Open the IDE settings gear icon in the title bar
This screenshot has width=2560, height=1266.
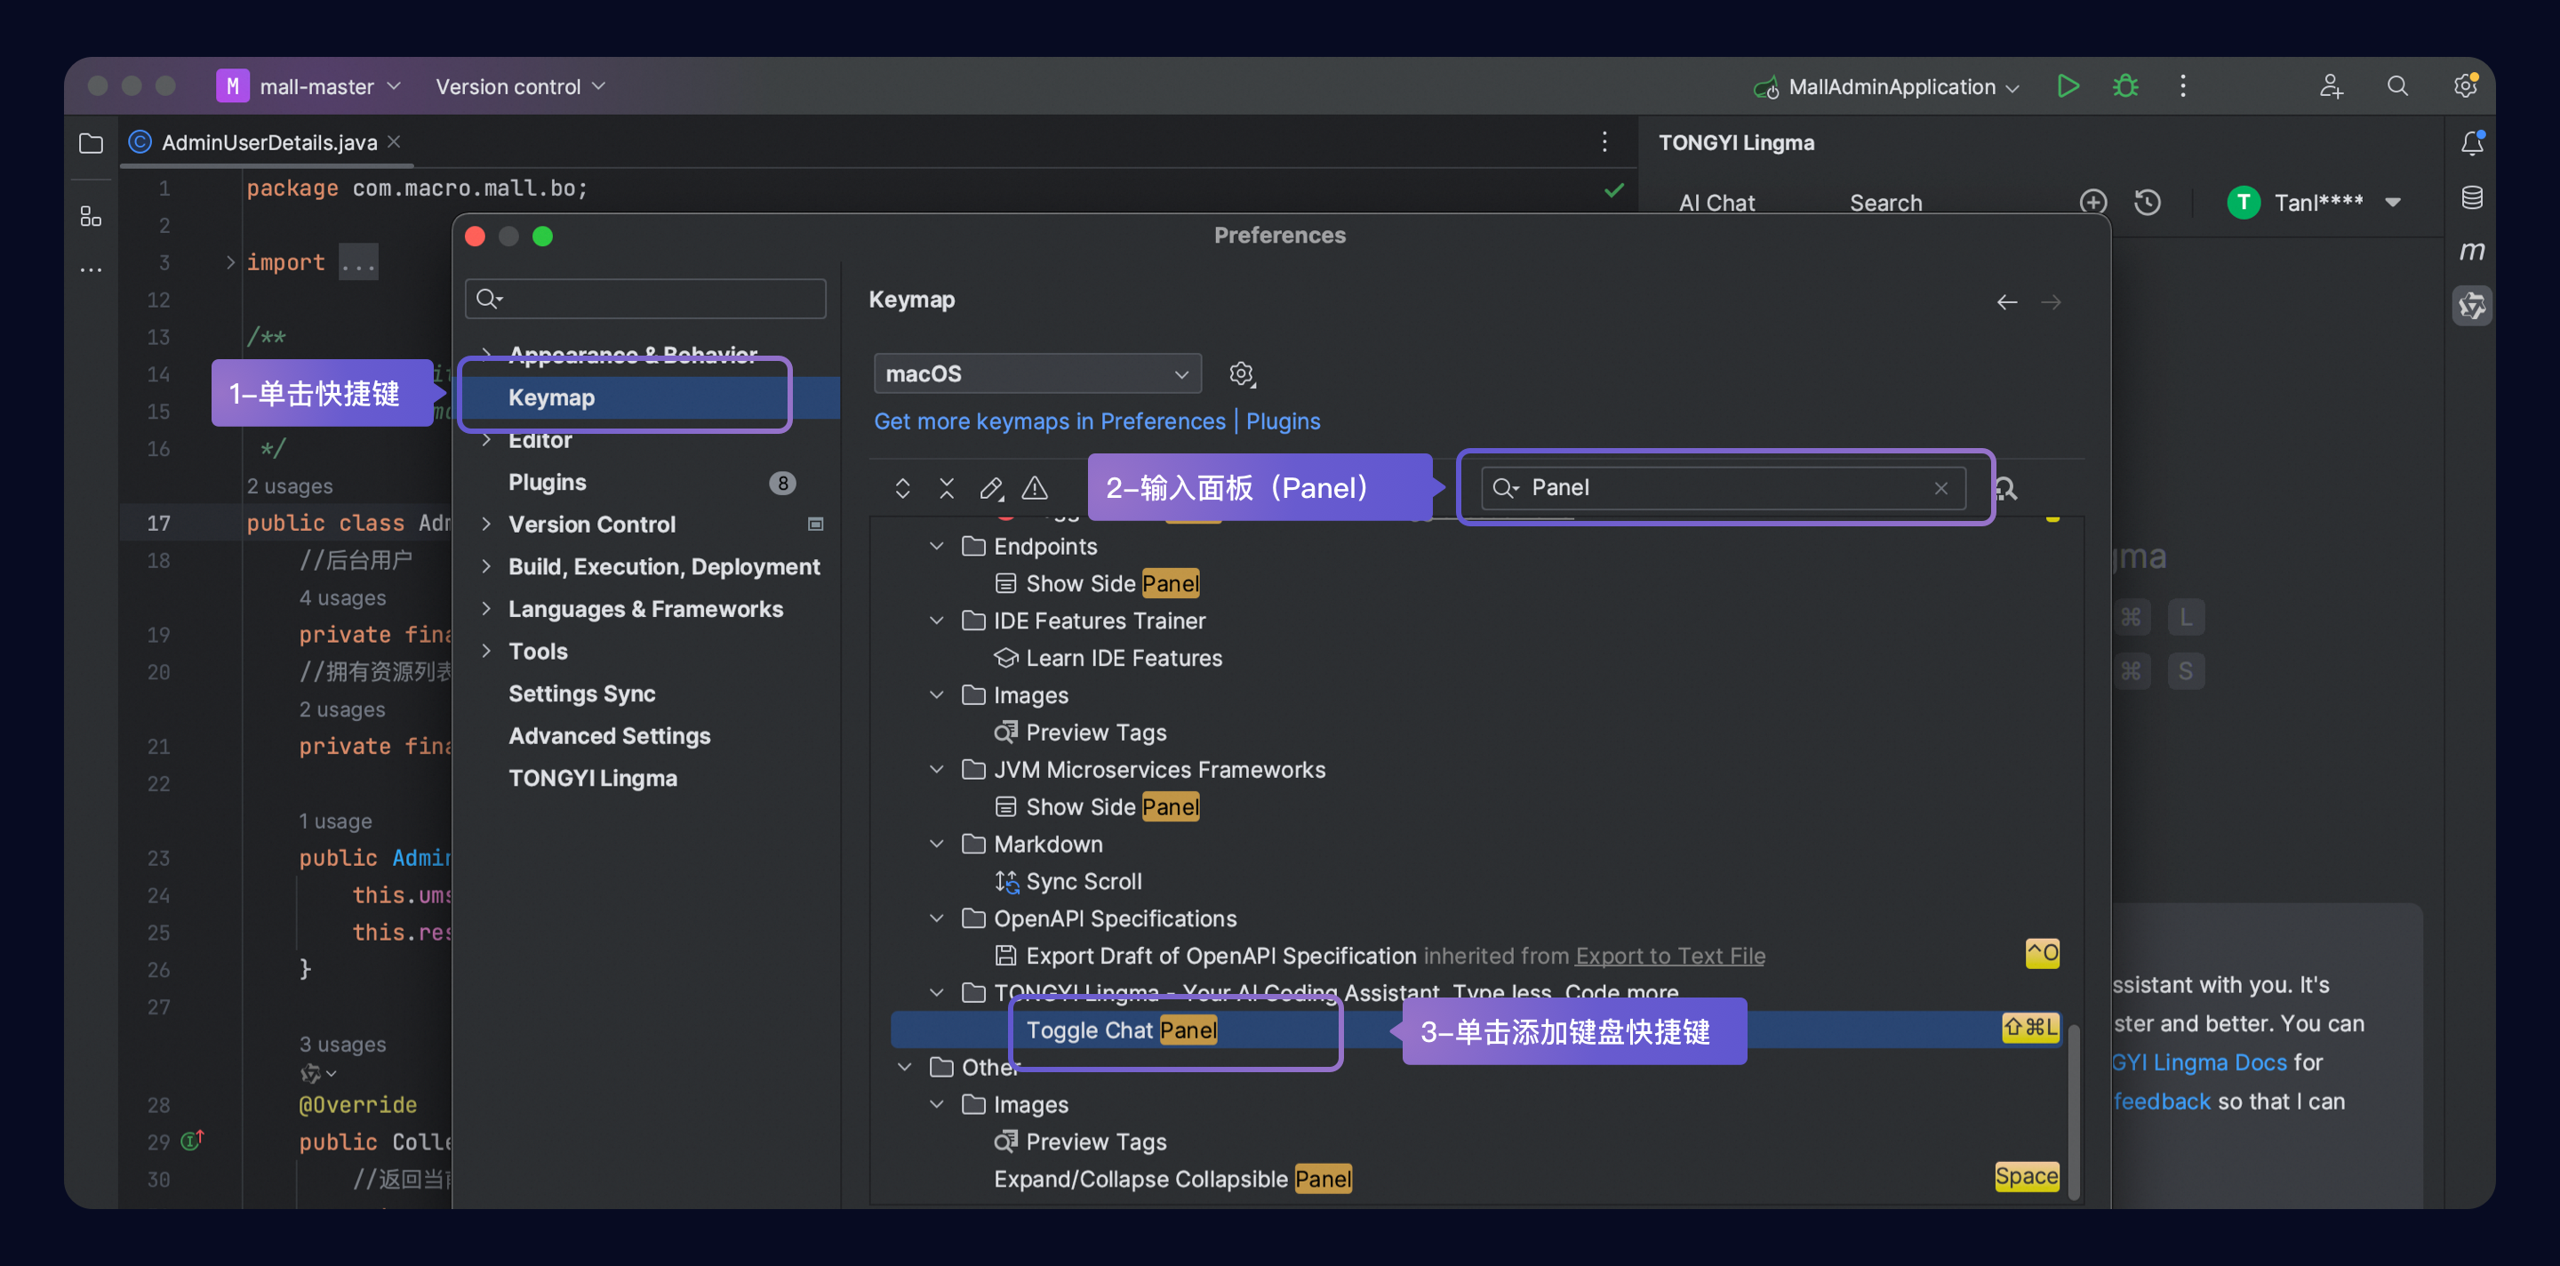(x=2466, y=86)
